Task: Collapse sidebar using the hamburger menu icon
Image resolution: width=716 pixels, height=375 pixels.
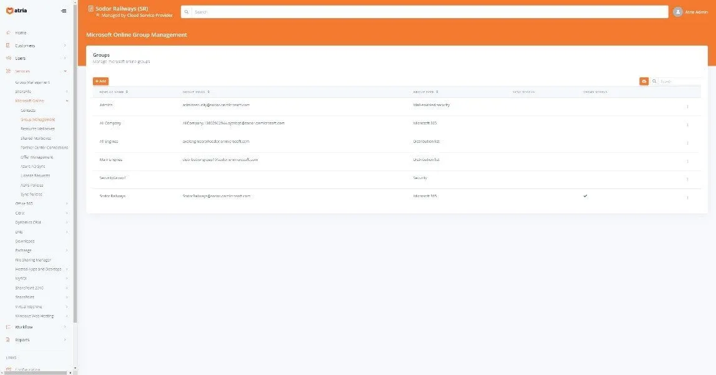Action: point(64,11)
